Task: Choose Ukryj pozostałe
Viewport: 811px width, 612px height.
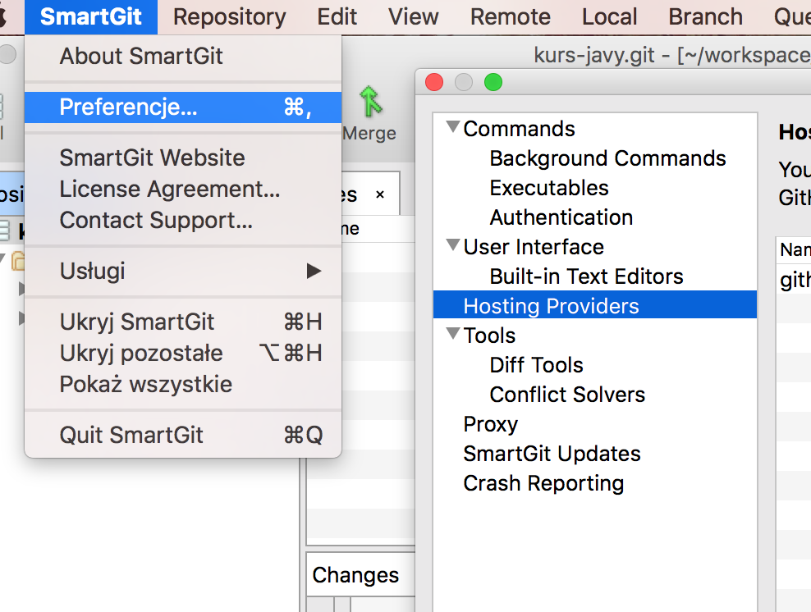Action: (182, 353)
